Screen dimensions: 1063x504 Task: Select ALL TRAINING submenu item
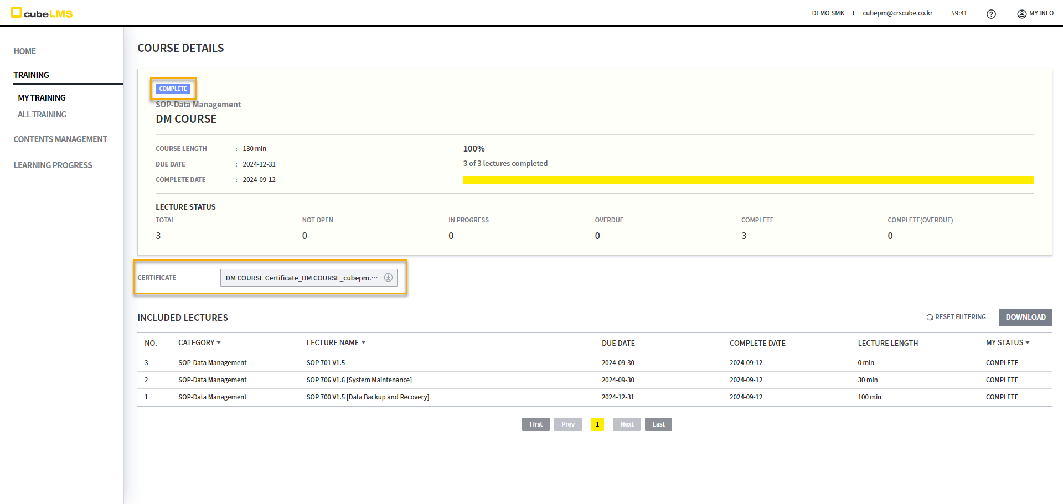coord(42,115)
